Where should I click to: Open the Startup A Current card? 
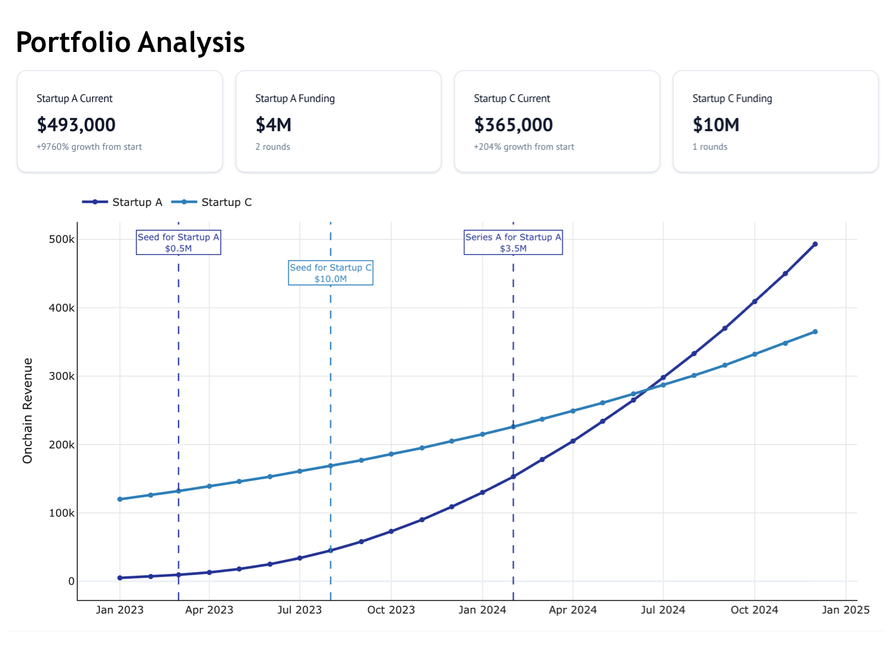(120, 122)
